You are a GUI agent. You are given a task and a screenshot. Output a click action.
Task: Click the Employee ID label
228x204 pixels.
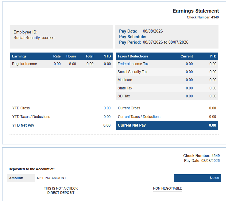25,32
